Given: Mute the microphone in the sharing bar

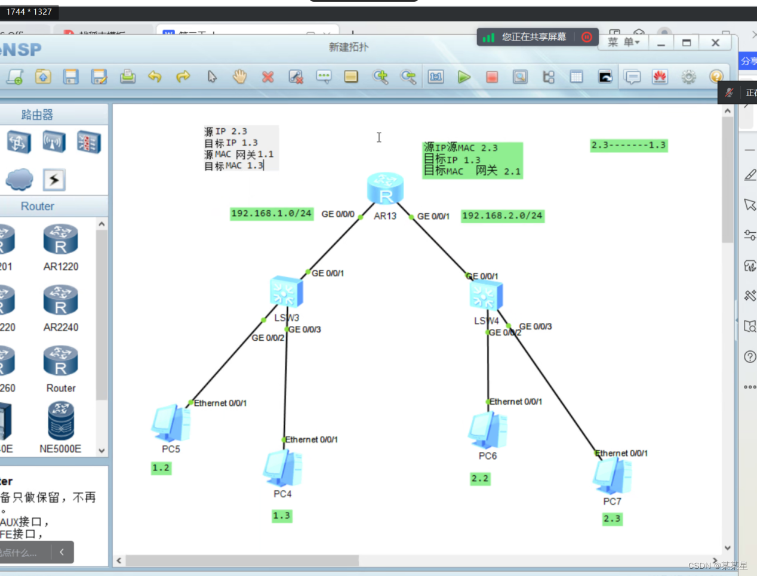Looking at the screenshot, I should click(728, 92).
